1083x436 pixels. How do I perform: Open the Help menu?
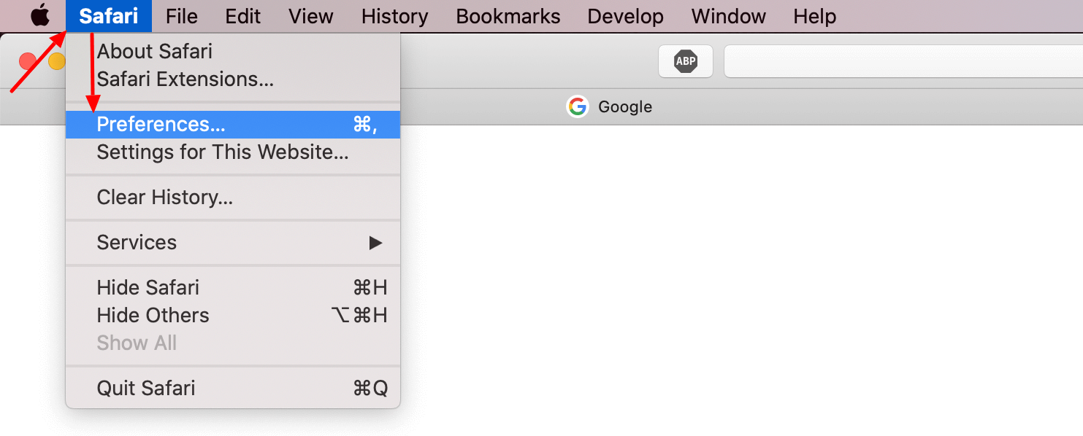(x=815, y=16)
